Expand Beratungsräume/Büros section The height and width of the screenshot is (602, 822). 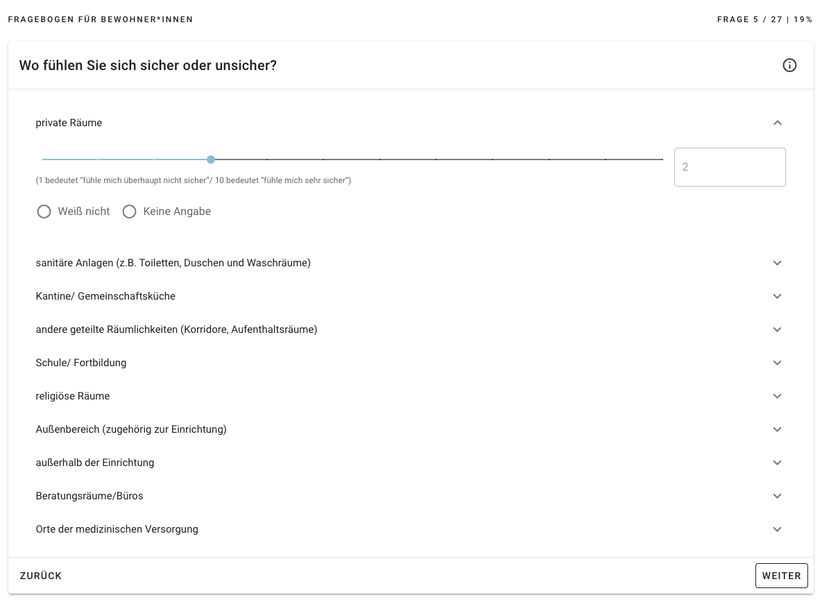[777, 496]
